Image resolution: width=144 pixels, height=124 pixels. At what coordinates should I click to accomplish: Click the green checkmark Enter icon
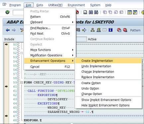(x=7, y=12)
